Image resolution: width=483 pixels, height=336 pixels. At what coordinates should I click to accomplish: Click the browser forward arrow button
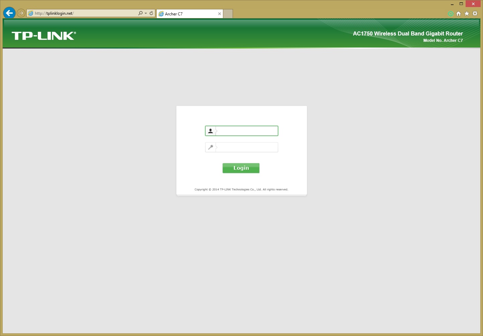point(21,13)
